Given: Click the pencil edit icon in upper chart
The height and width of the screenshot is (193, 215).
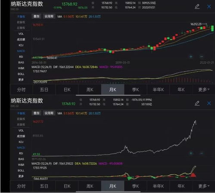Looking at the screenshot, I should [197, 6].
